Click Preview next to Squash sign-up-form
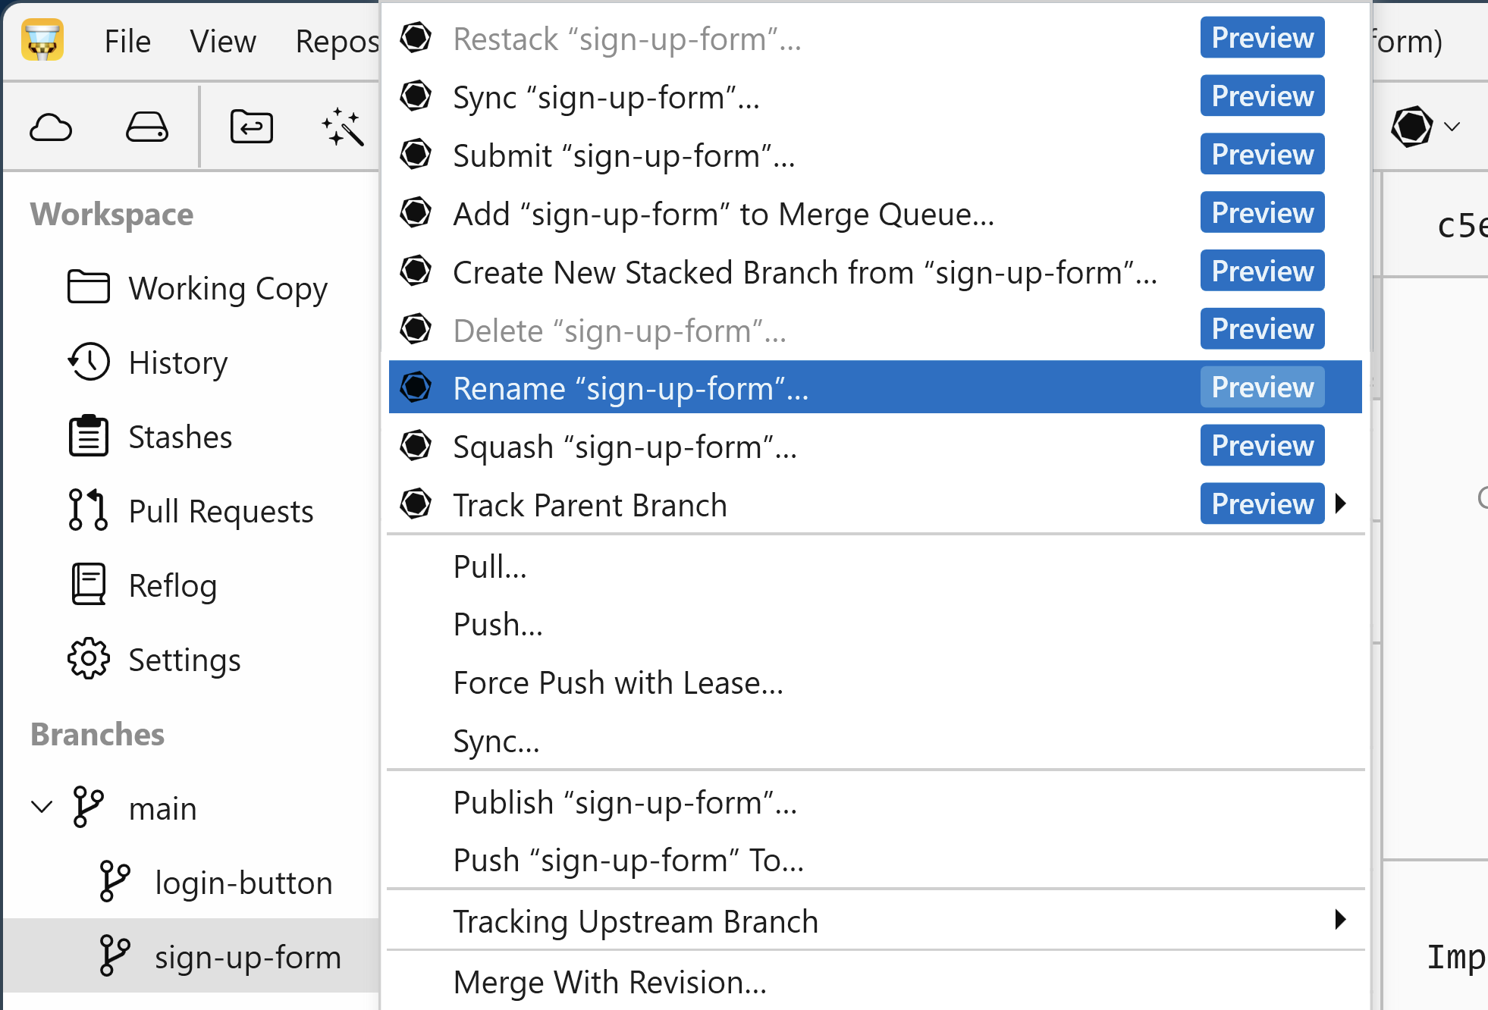This screenshot has height=1010, width=1488. coord(1261,445)
